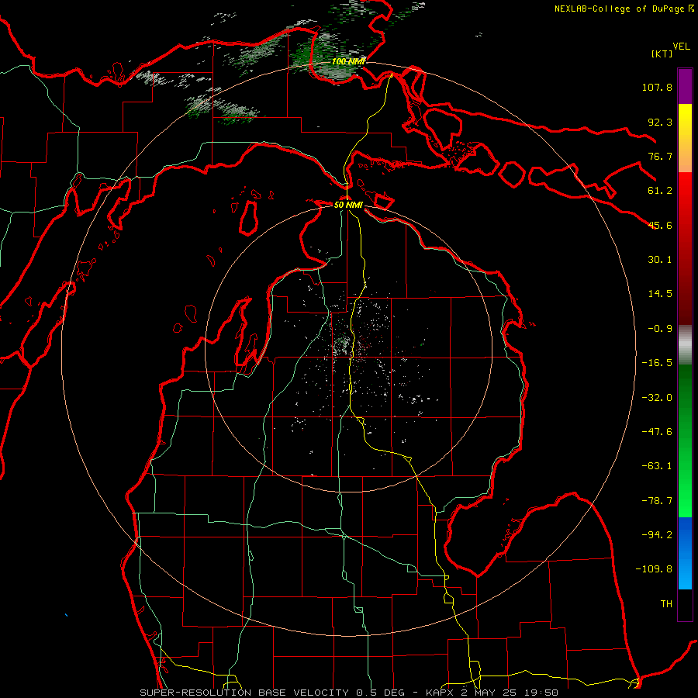The image size is (698, 698).
Task: Click the 50 NMI range ring label
Action: (x=348, y=205)
